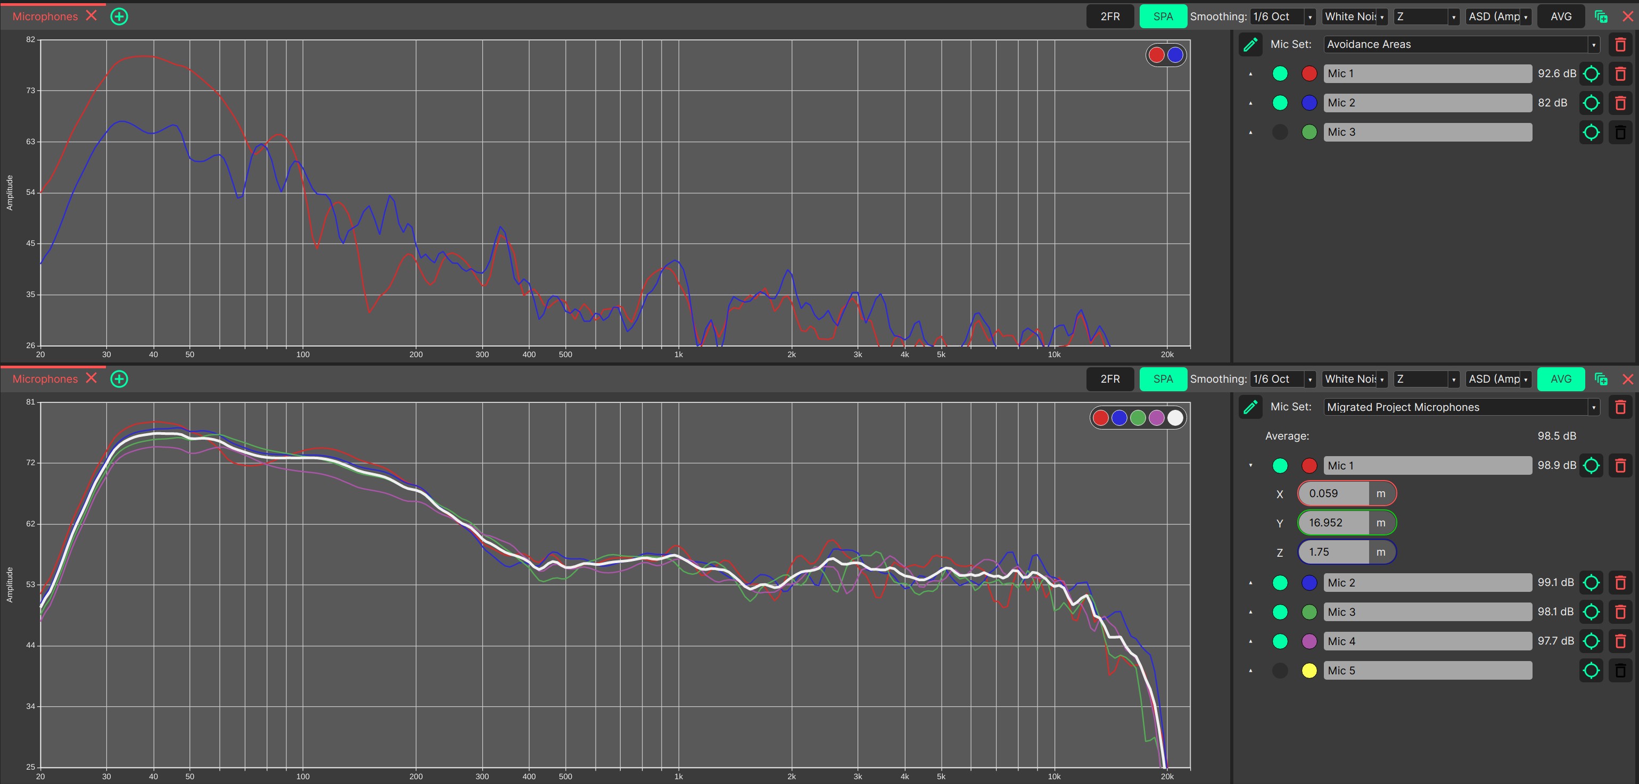The width and height of the screenshot is (1639, 784).
Task: Click pencil edit icon for Migrated Project Microphones
Action: pyautogui.click(x=1250, y=407)
